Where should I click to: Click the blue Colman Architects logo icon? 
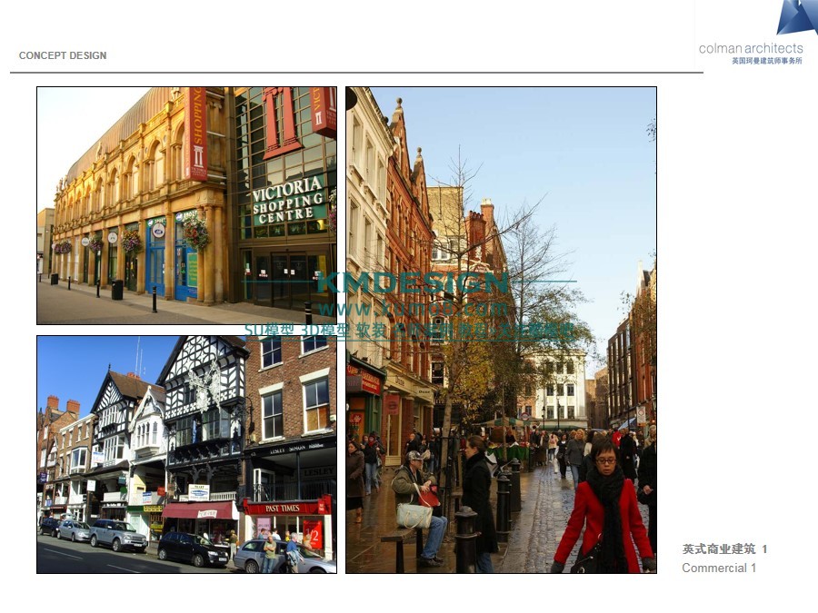(796, 17)
